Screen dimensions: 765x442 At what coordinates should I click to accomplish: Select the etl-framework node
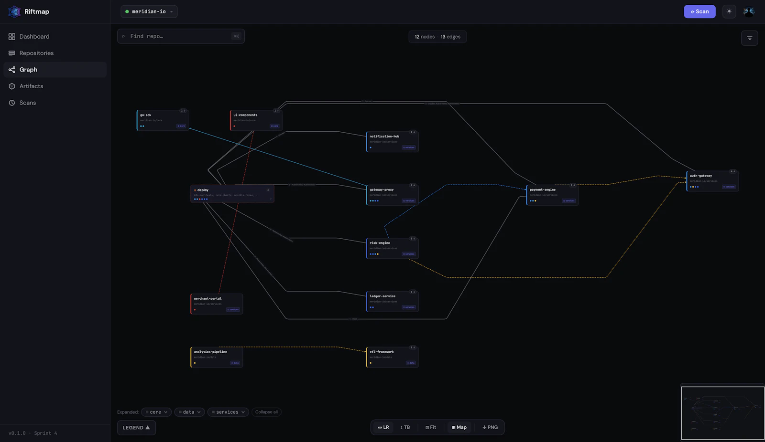point(392,357)
